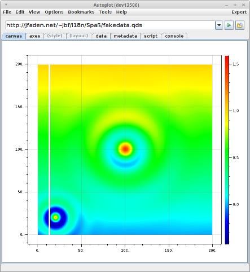Open the window menu arrow in title bar
Image resolution: width=250 pixels, height=272 pixels.
tap(6, 5)
